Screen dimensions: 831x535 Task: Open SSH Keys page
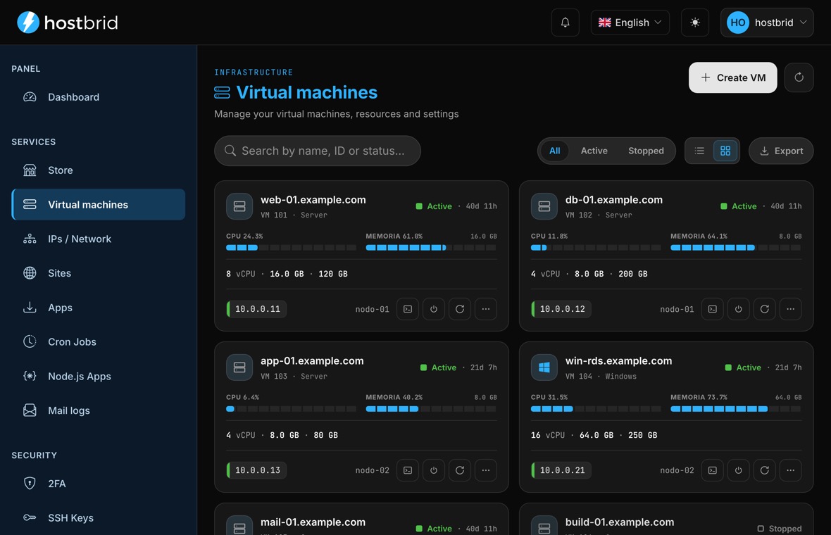point(99,518)
